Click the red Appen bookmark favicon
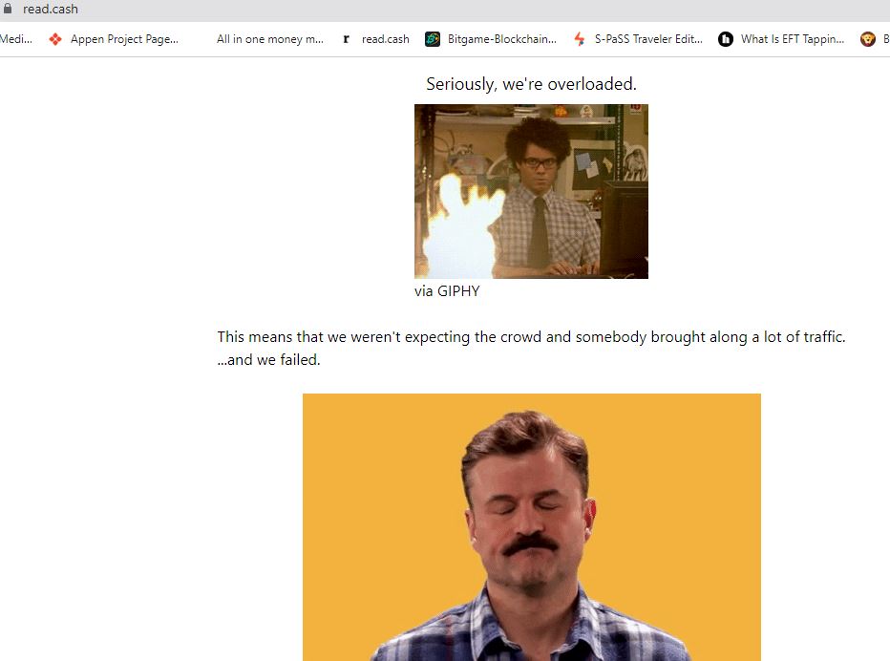The height and width of the screenshot is (661, 890). (x=55, y=39)
